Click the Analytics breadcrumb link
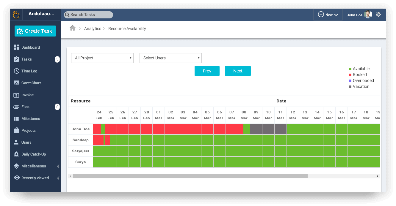This screenshot has width=396, height=206. tap(93, 28)
